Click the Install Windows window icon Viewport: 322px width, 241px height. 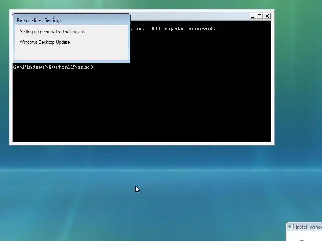click(291, 227)
